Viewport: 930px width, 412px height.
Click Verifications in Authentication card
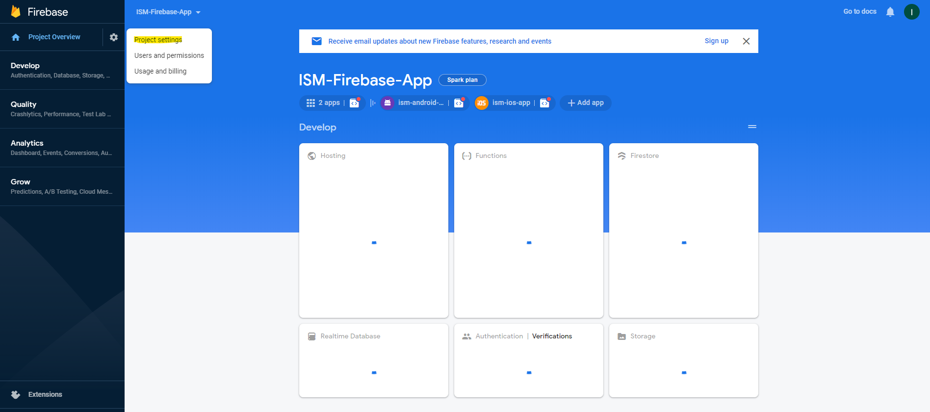(x=552, y=336)
